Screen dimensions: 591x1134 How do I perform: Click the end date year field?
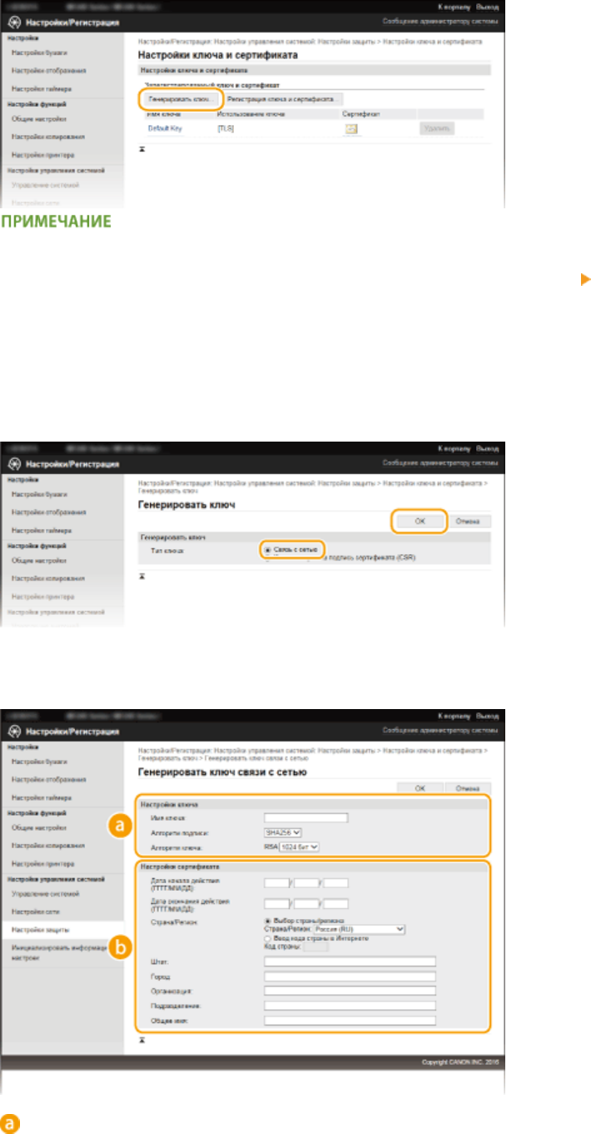(277, 903)
